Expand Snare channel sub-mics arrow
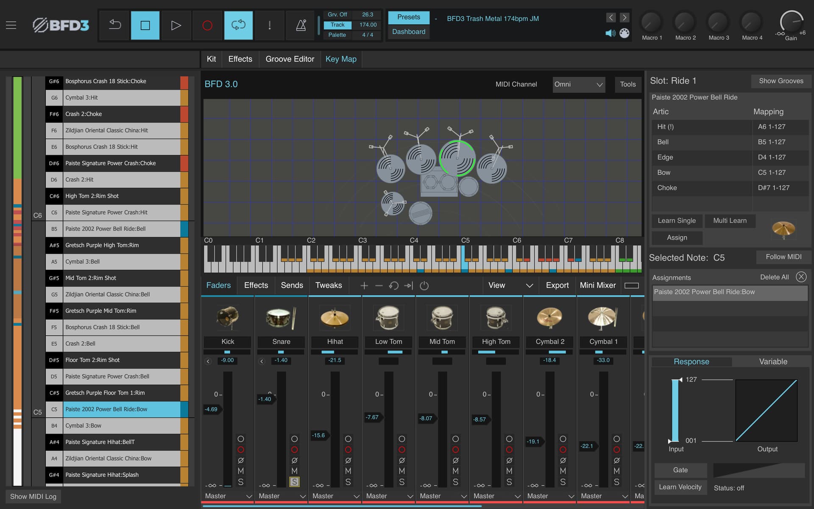This screenshot has height=509, width=814. [262, 361]
